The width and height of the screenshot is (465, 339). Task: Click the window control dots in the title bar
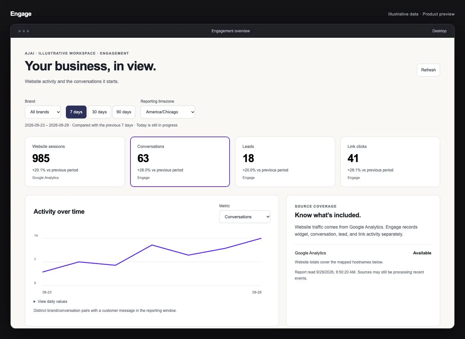coord(24,31)
